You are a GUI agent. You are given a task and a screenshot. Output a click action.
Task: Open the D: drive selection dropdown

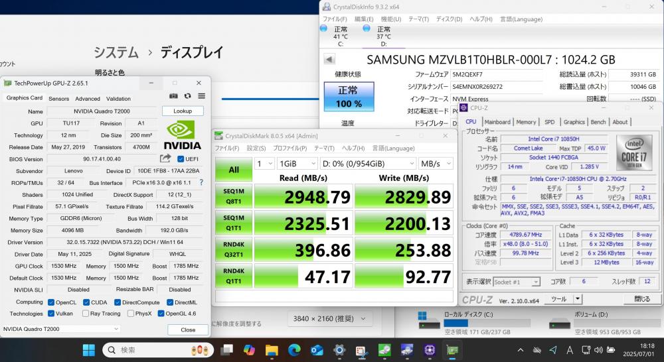click(x=368, y=164)
